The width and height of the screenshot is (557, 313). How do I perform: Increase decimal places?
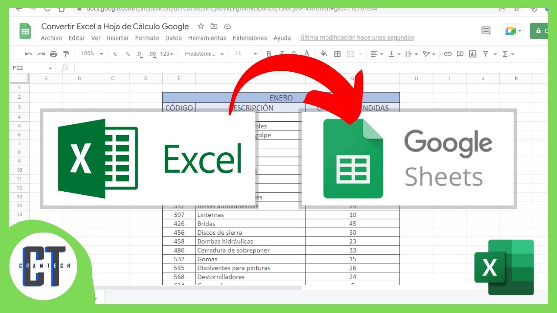click(152, 54)
